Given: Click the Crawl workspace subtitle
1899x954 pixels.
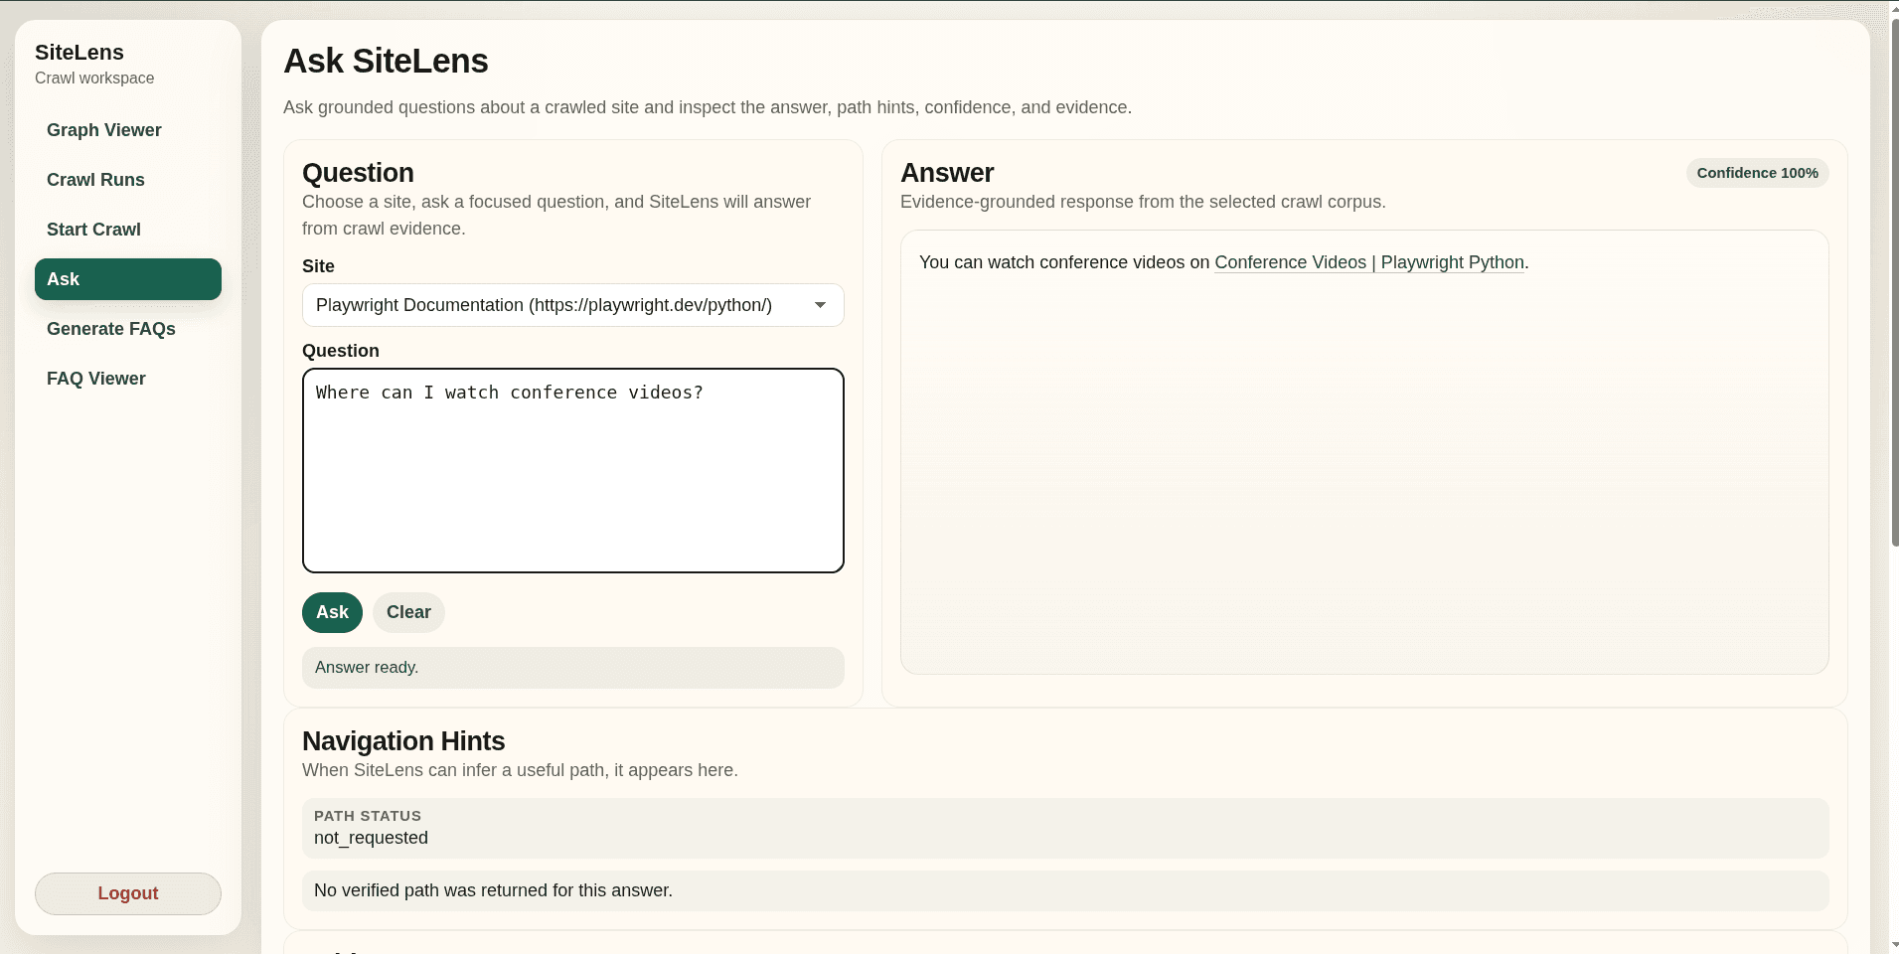Looking at the screenshot, I should pyautogui.click(x=94, y=79).
